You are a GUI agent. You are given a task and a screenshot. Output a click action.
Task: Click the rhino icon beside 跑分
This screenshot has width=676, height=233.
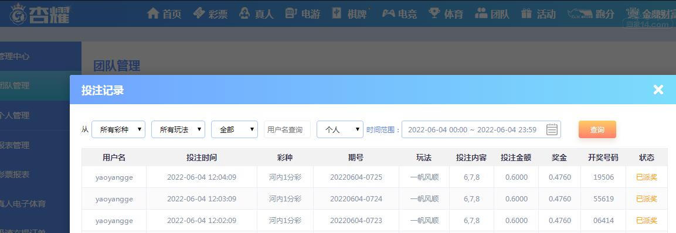click(579, 13)
